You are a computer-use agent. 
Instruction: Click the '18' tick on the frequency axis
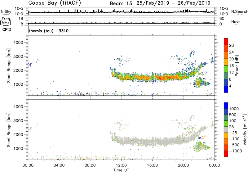pyautogui.click(x=21, y=19)
